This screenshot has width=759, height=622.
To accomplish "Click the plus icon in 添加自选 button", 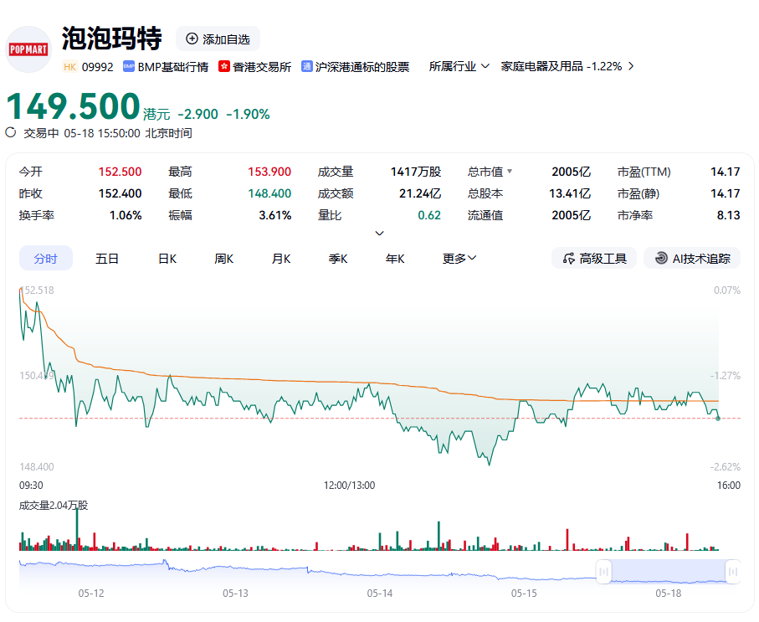I will (x=192, y=39).
